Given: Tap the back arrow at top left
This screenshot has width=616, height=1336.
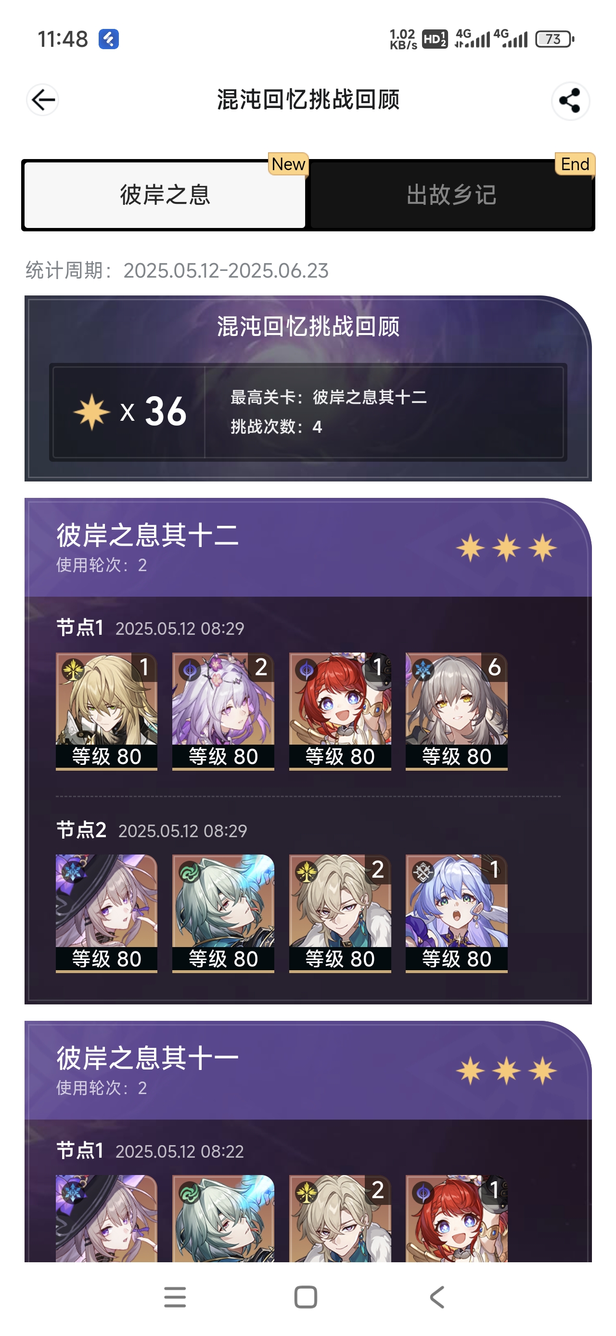Looking at the screenshot, I should pyautogui.click(x=42, y=100).
